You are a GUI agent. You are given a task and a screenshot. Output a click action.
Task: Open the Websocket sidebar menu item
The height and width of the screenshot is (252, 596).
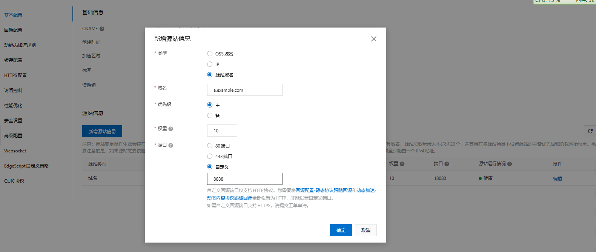click(15, 151)
